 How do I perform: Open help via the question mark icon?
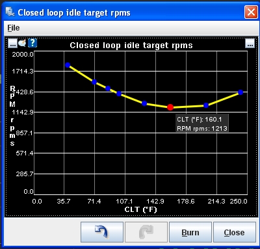[x=32, y=43]
